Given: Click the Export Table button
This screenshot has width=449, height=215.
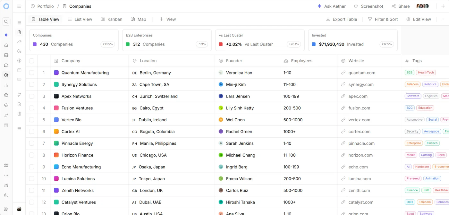Looking at the screenshot, I should pyautogui.click(x=342, y=19).
